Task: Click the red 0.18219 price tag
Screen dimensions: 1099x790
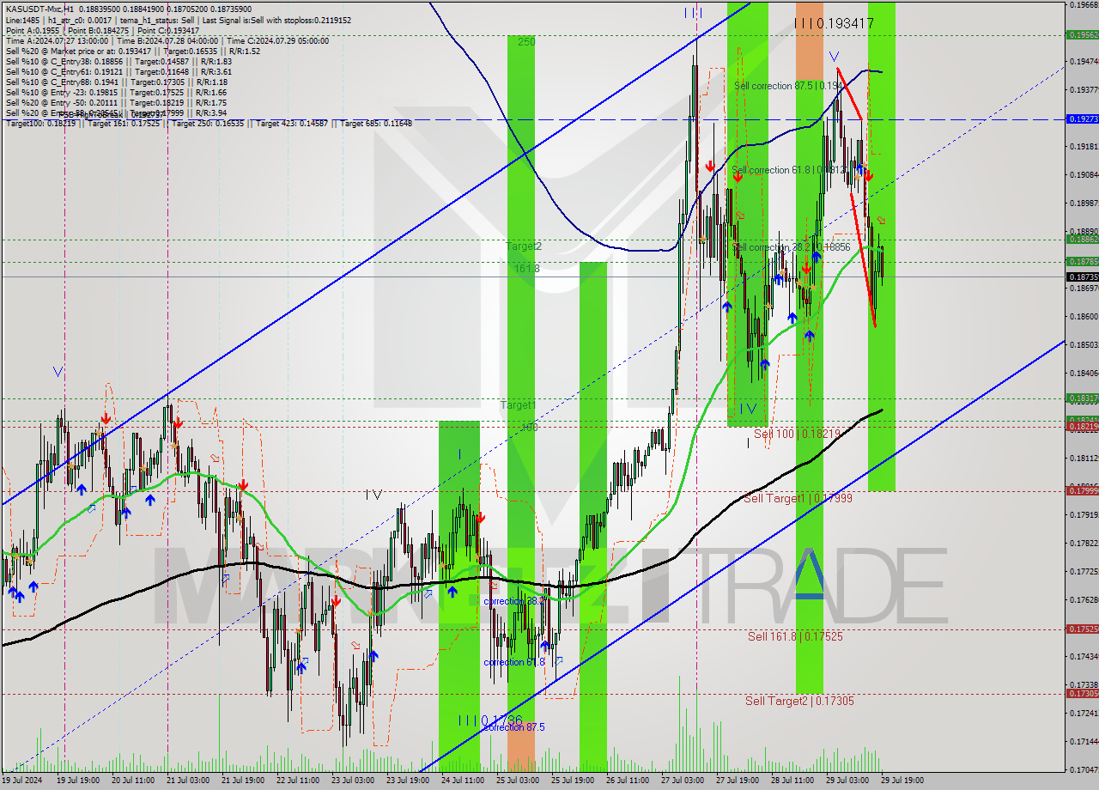Action: (x=1082, y=427)
